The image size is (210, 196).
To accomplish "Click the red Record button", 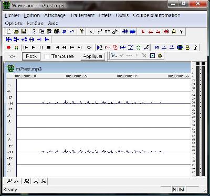I will click(x=8, y=48).
